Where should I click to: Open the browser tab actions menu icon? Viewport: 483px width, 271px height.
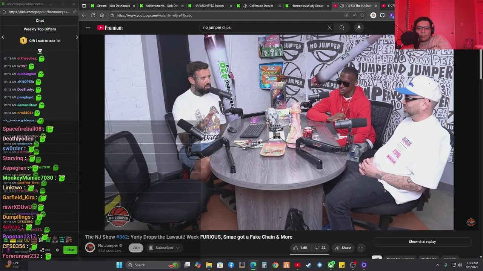click(84, 6)
